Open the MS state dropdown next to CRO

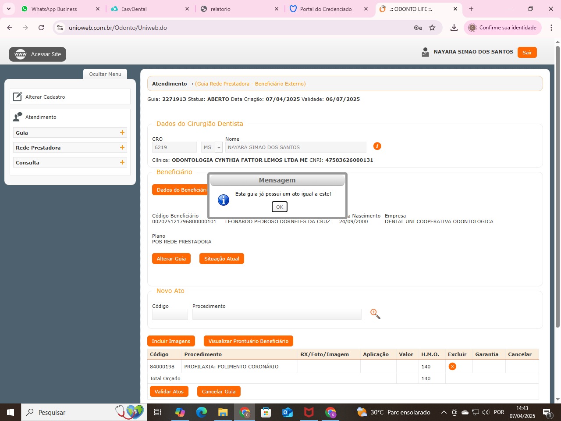(x=219, y=147)
